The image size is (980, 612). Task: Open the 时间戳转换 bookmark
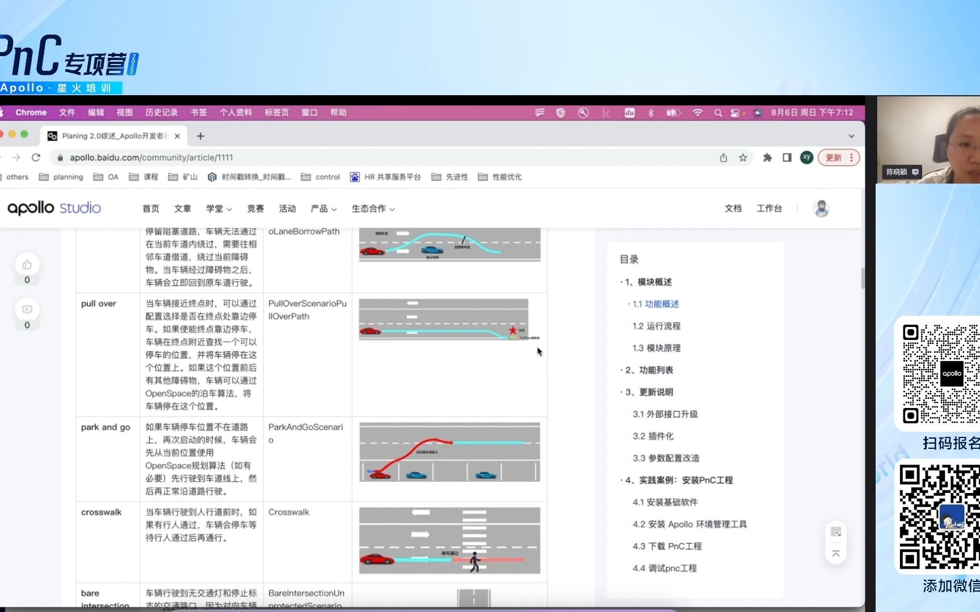point(249,177)
